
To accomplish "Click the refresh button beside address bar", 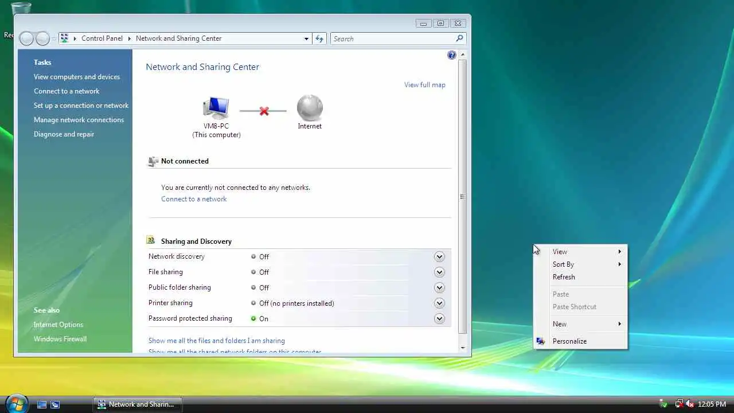I will pyautogui.click(x=319, y=38).
